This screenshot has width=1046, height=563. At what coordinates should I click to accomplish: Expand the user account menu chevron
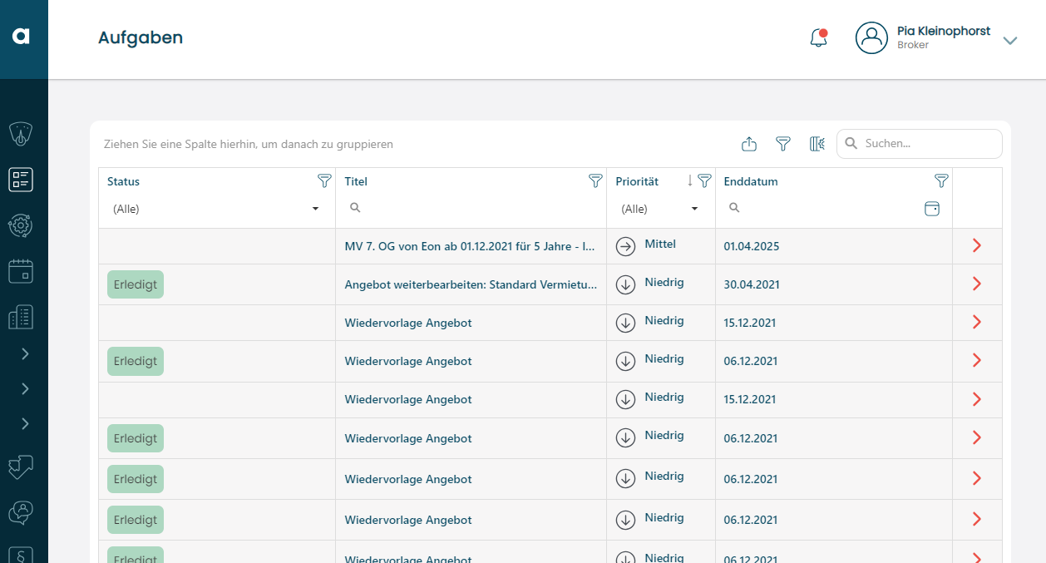[1010, 40]
